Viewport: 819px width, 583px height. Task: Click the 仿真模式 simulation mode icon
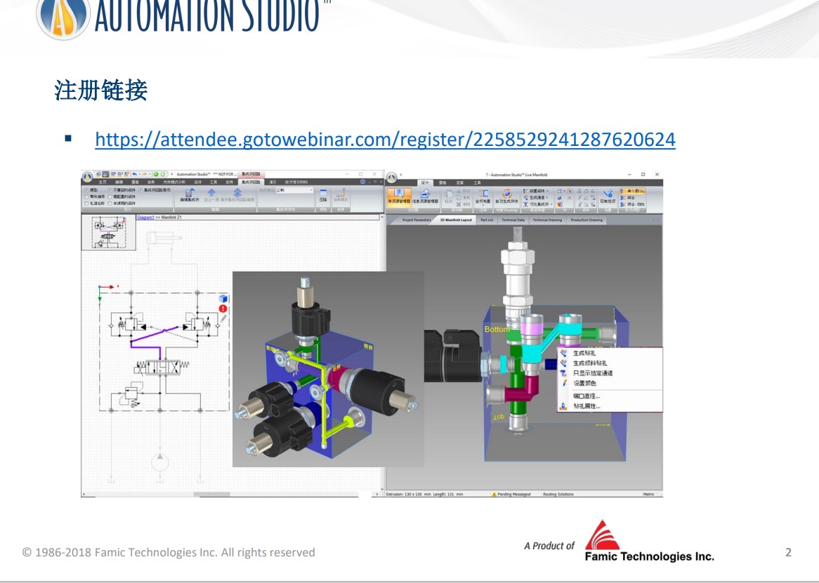pos(341,193)
